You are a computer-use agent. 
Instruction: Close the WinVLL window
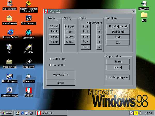pos(133,11)
